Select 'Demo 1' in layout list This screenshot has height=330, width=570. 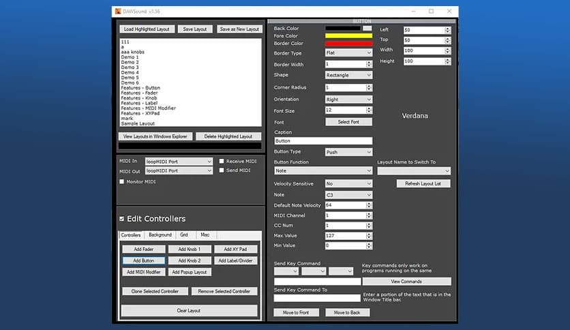pyautogui.click(x=130, y=57)
